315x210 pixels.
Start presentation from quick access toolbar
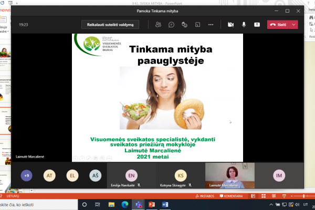[10, 3]
